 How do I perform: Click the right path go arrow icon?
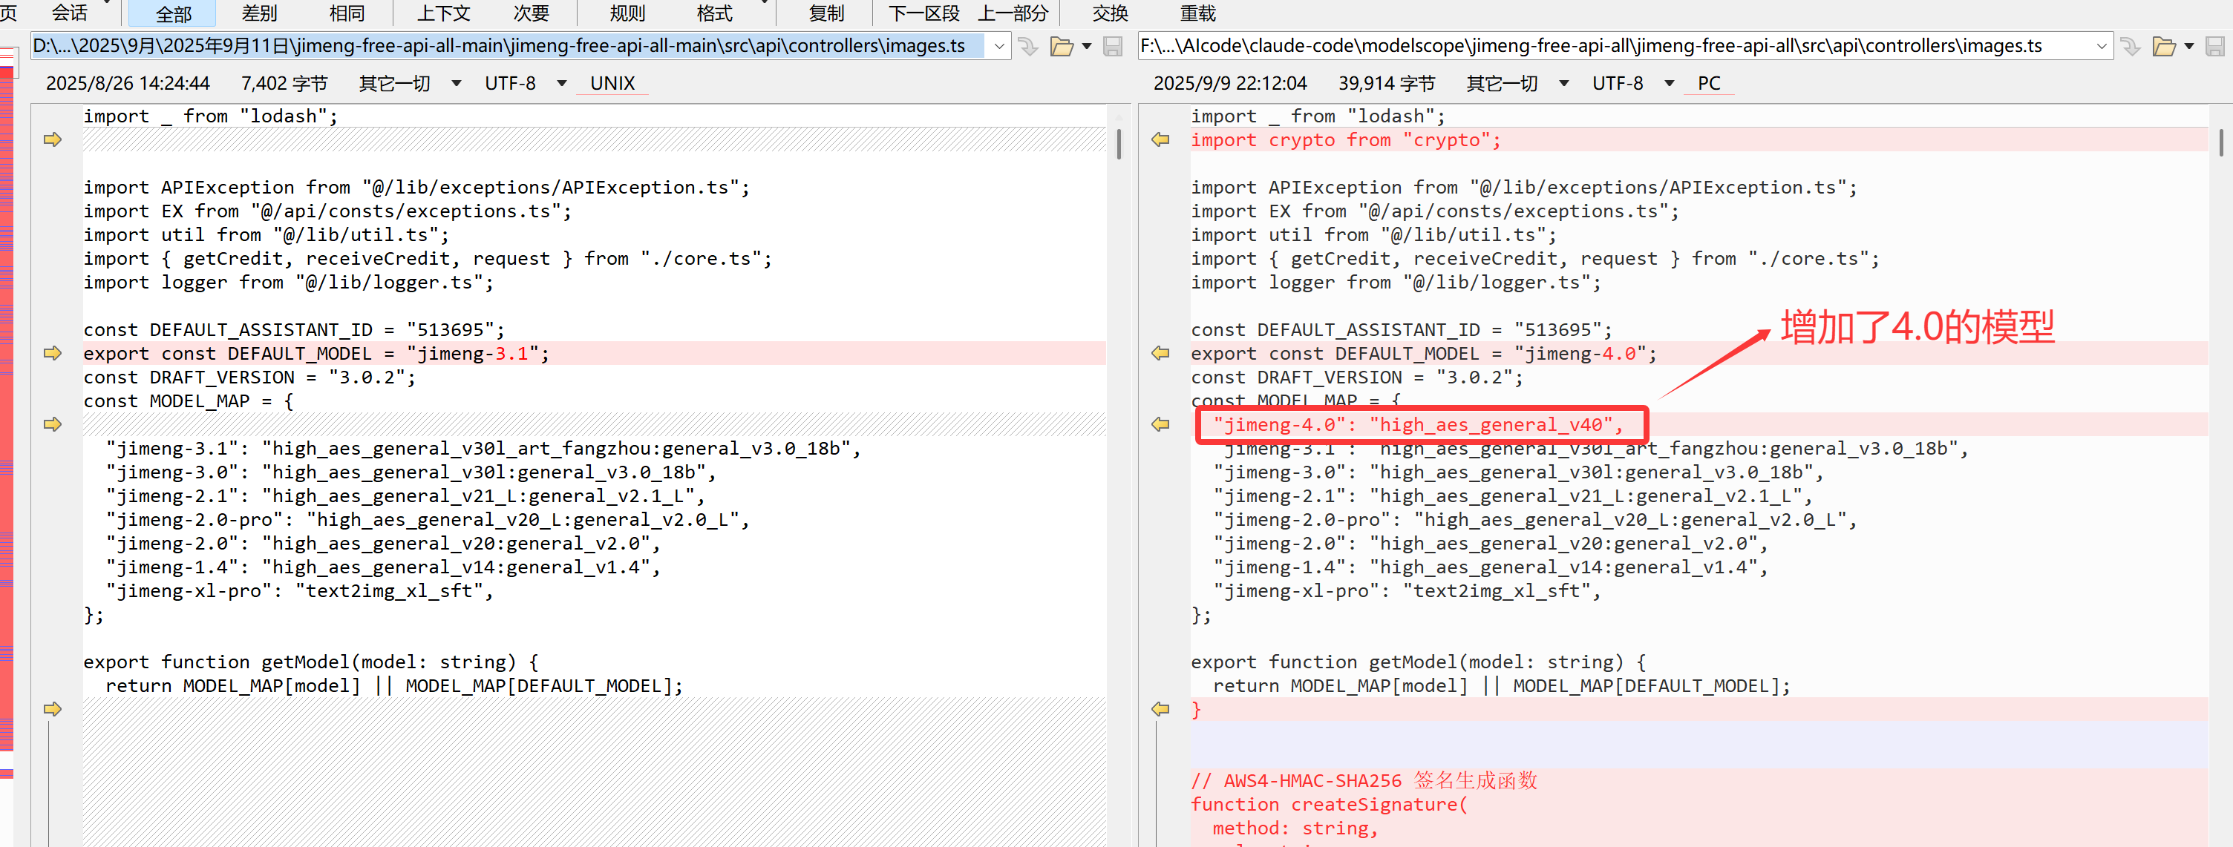pyautogui.click(x=2130, y=46)
